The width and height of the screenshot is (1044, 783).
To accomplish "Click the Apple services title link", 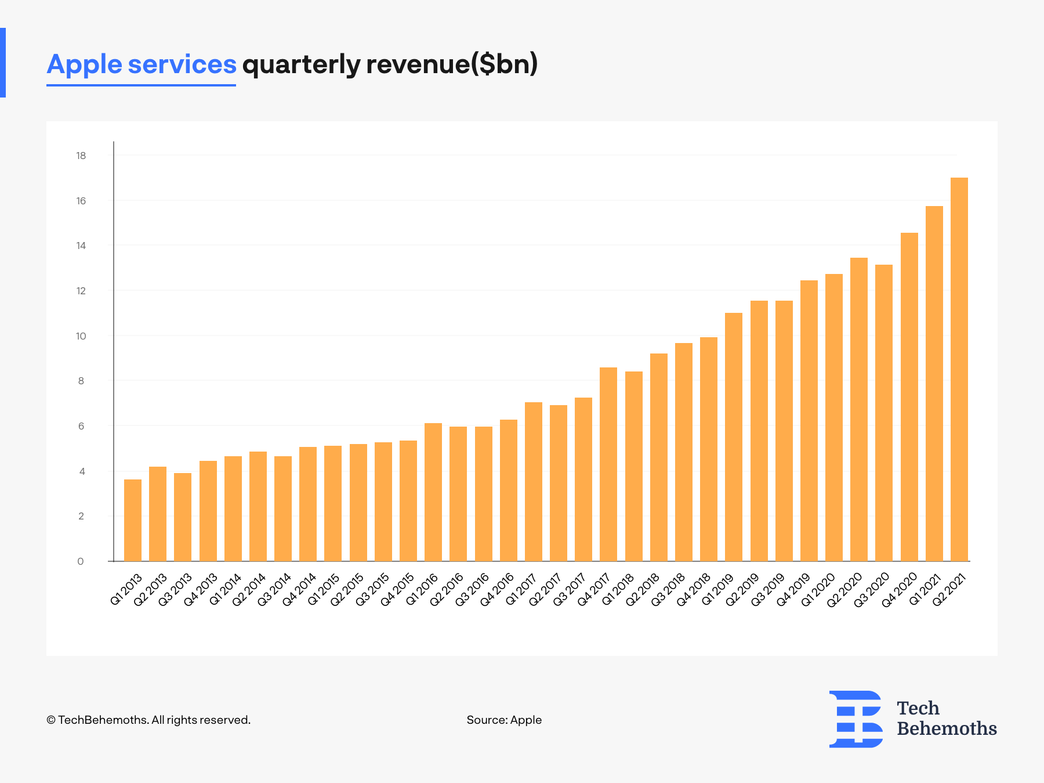I will (x=141, y=65).
